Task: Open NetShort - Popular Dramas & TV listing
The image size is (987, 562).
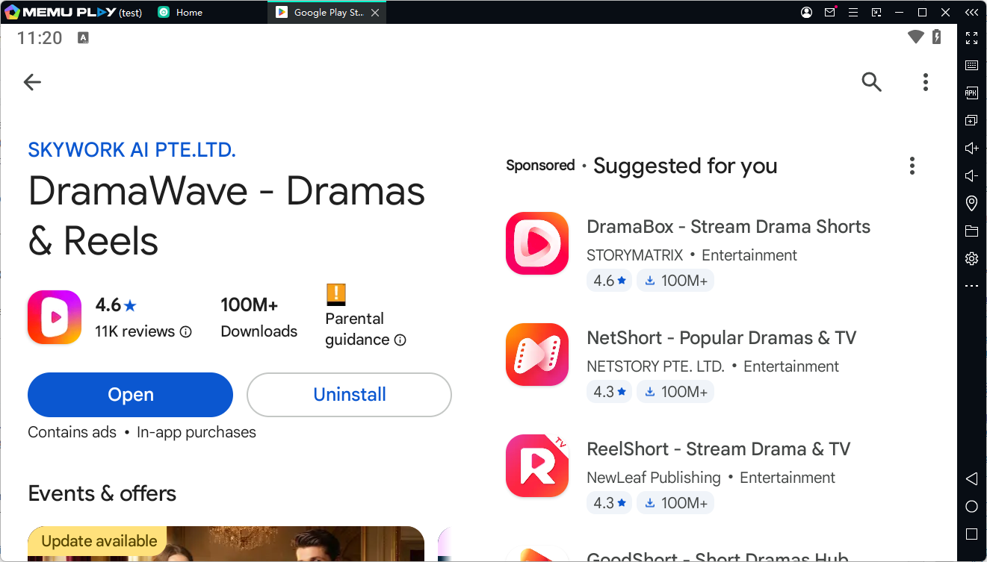Action: pos(722,338)
